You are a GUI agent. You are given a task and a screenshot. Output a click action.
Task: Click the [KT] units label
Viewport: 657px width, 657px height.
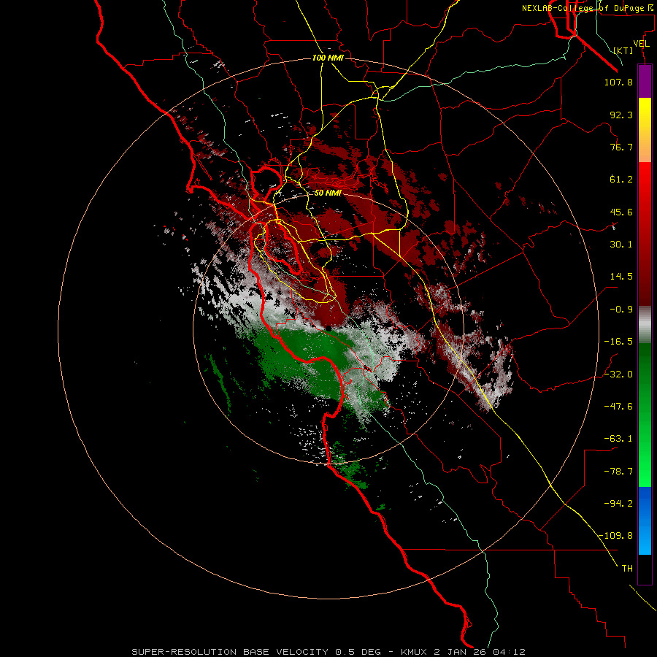click(623, 50)
